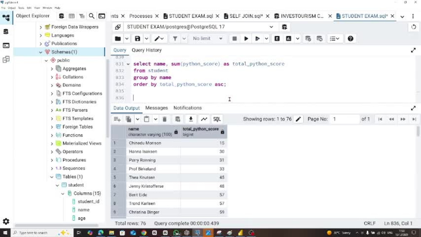Open file folder icon in query toolbar
This screenshot has height=237, width=421.
click(117, 39)
